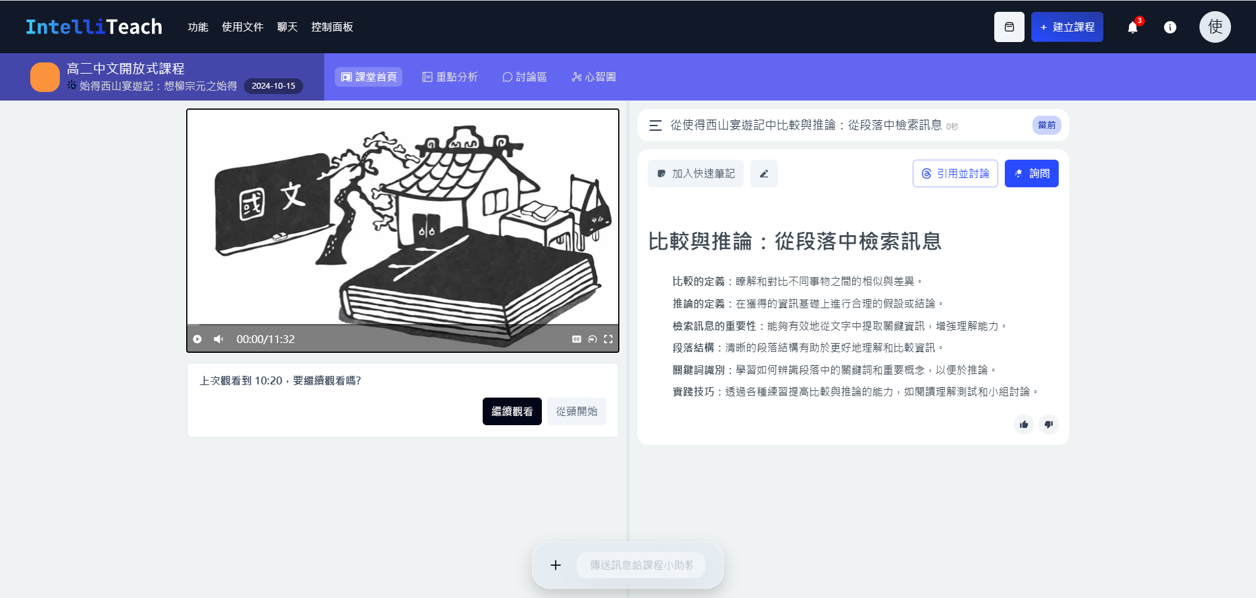Give thumbs up to the summary
The height and width of the screenshot is (598, 1256).
[1024, 425]
